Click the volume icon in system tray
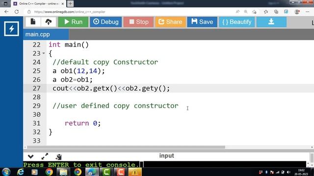 (288, 172)
